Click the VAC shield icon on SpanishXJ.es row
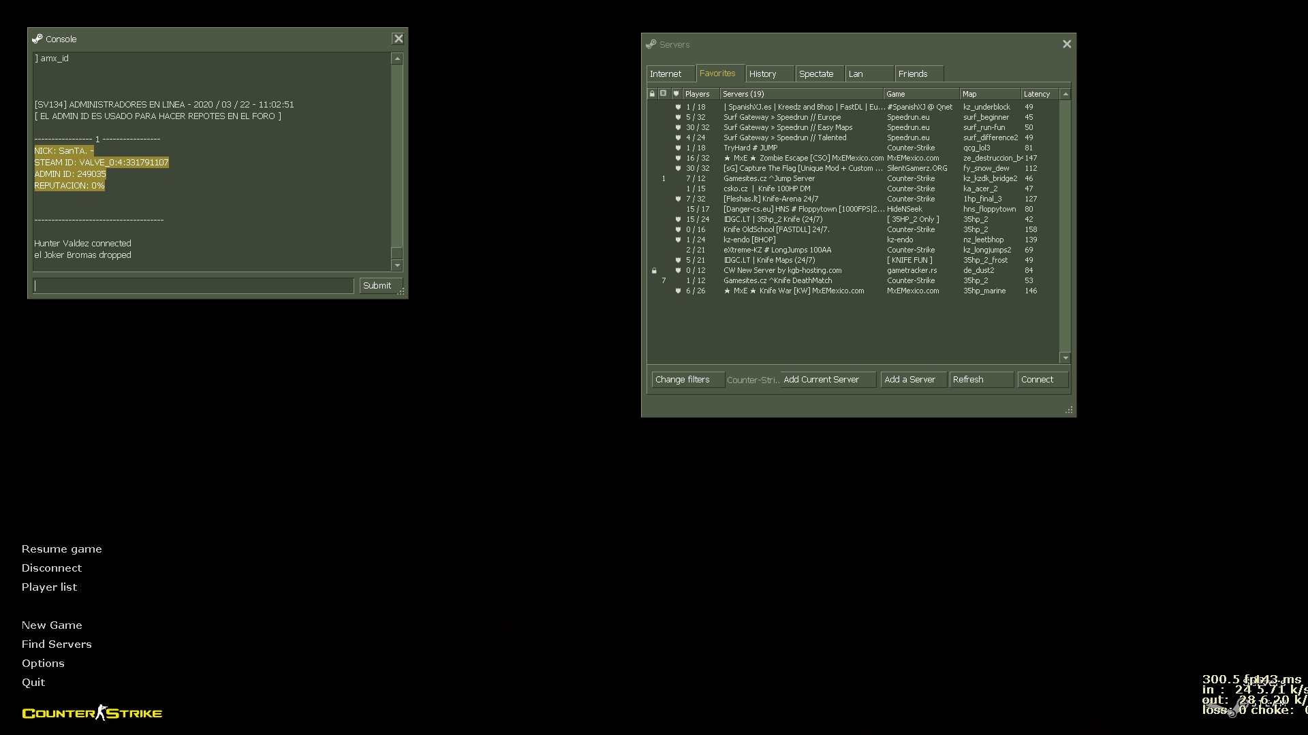This screenshot has height=735, width=1308. [x=678, y=107]
